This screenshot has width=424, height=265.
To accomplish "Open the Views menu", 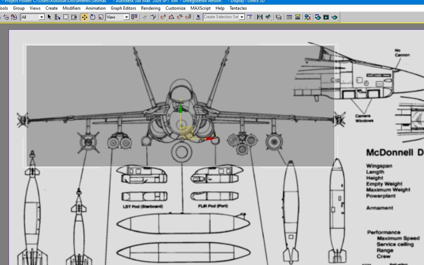I will click(35, 8).
